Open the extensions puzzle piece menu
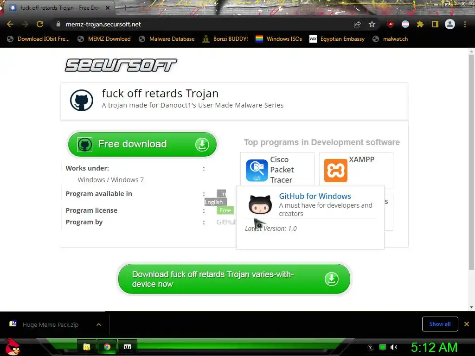 click(x=420, y=24)
